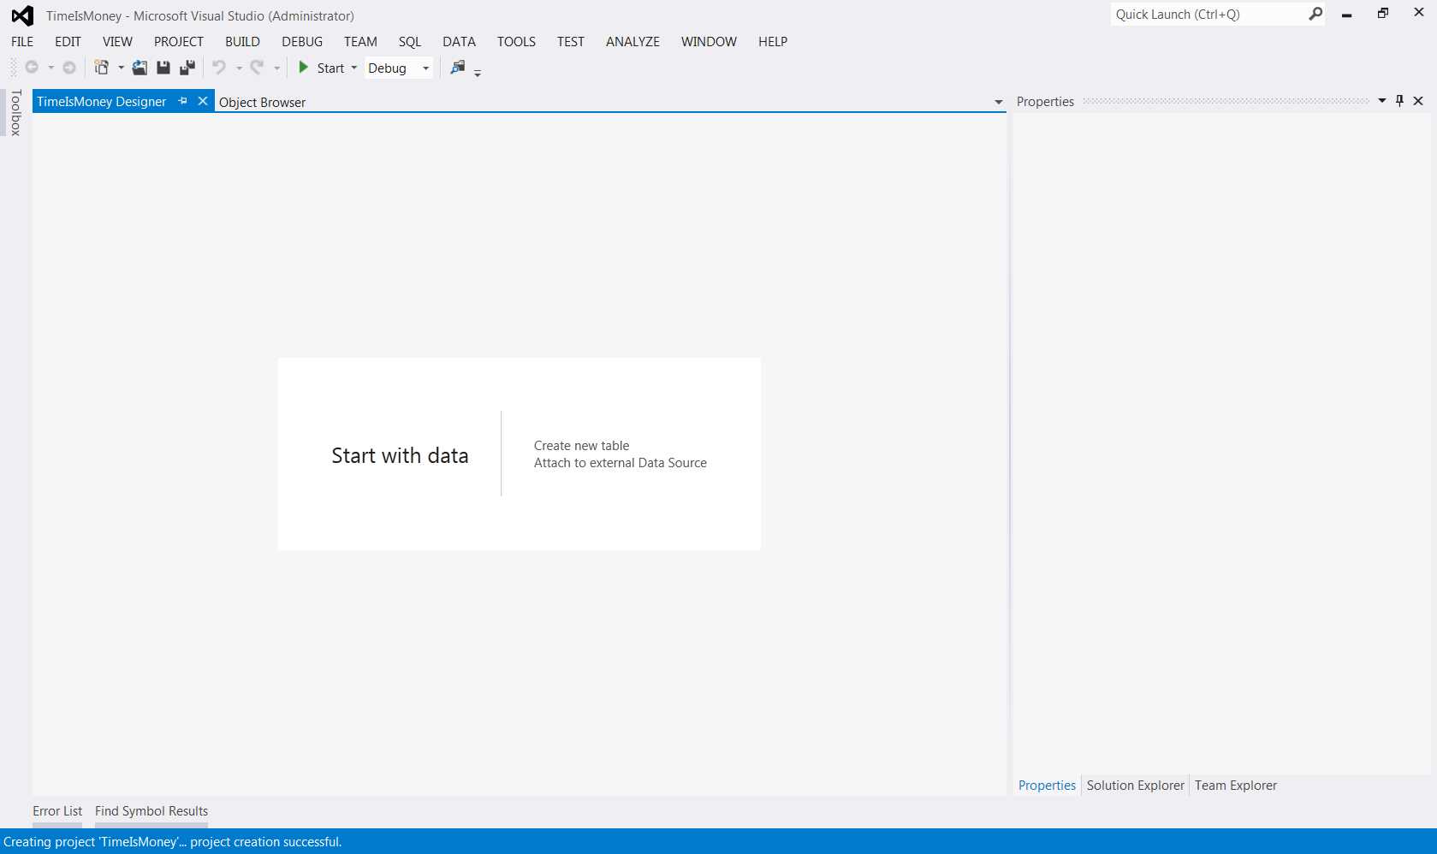Open the DATA menu
This screenshot has width=1437, height=854.
(x=459, y=41)
